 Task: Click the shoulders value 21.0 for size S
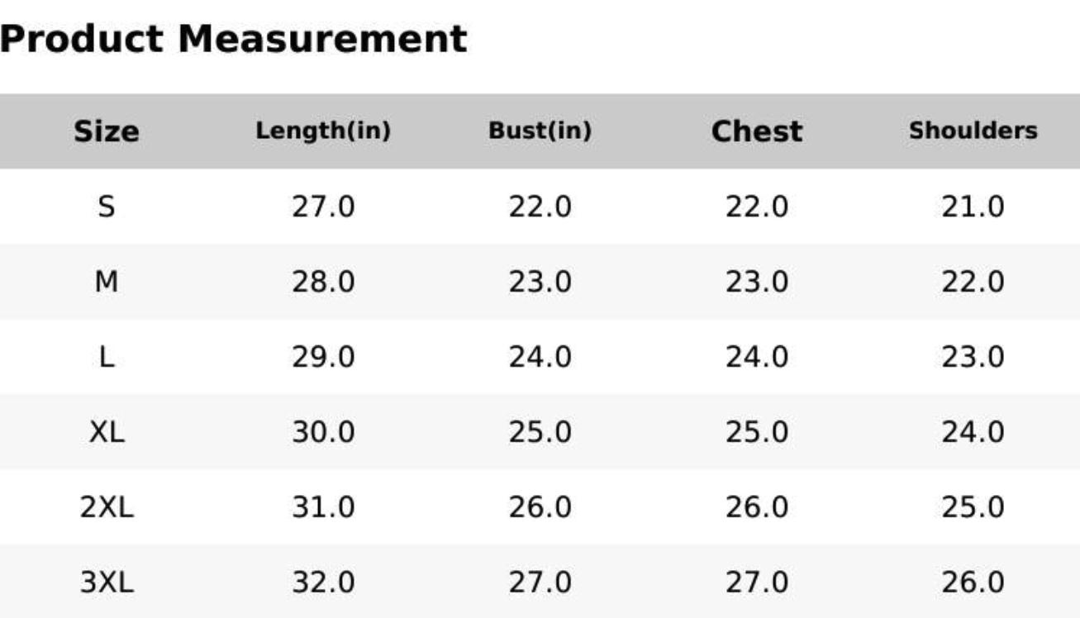point(973,207)
